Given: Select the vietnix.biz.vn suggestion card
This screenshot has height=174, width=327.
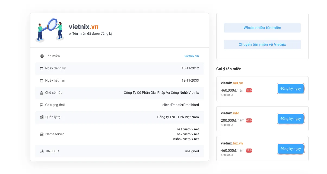Looking at the screenshot, I should [x=262, y=149].
